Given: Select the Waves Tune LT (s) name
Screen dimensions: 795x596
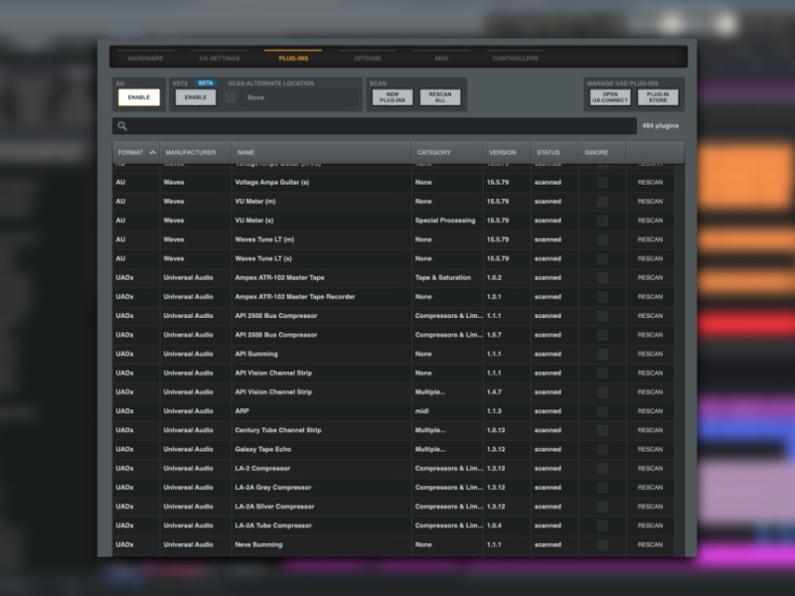Looking at the screenshot, I should pyautogui.click(x=263, y=258).
